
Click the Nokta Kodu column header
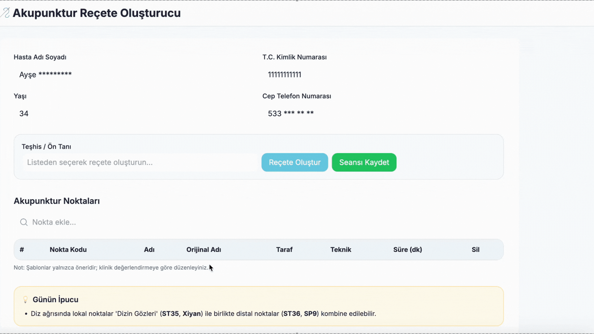click(x=68, y=250)
